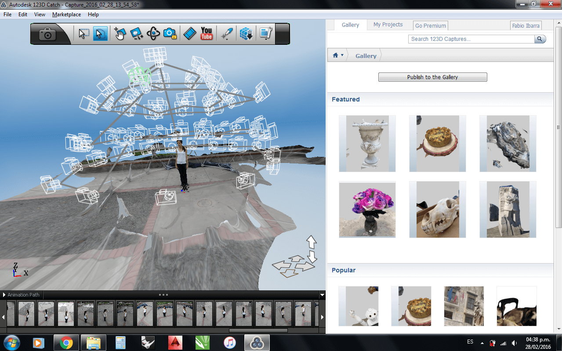Click the Go Premium button

click(x=431, y=25)
